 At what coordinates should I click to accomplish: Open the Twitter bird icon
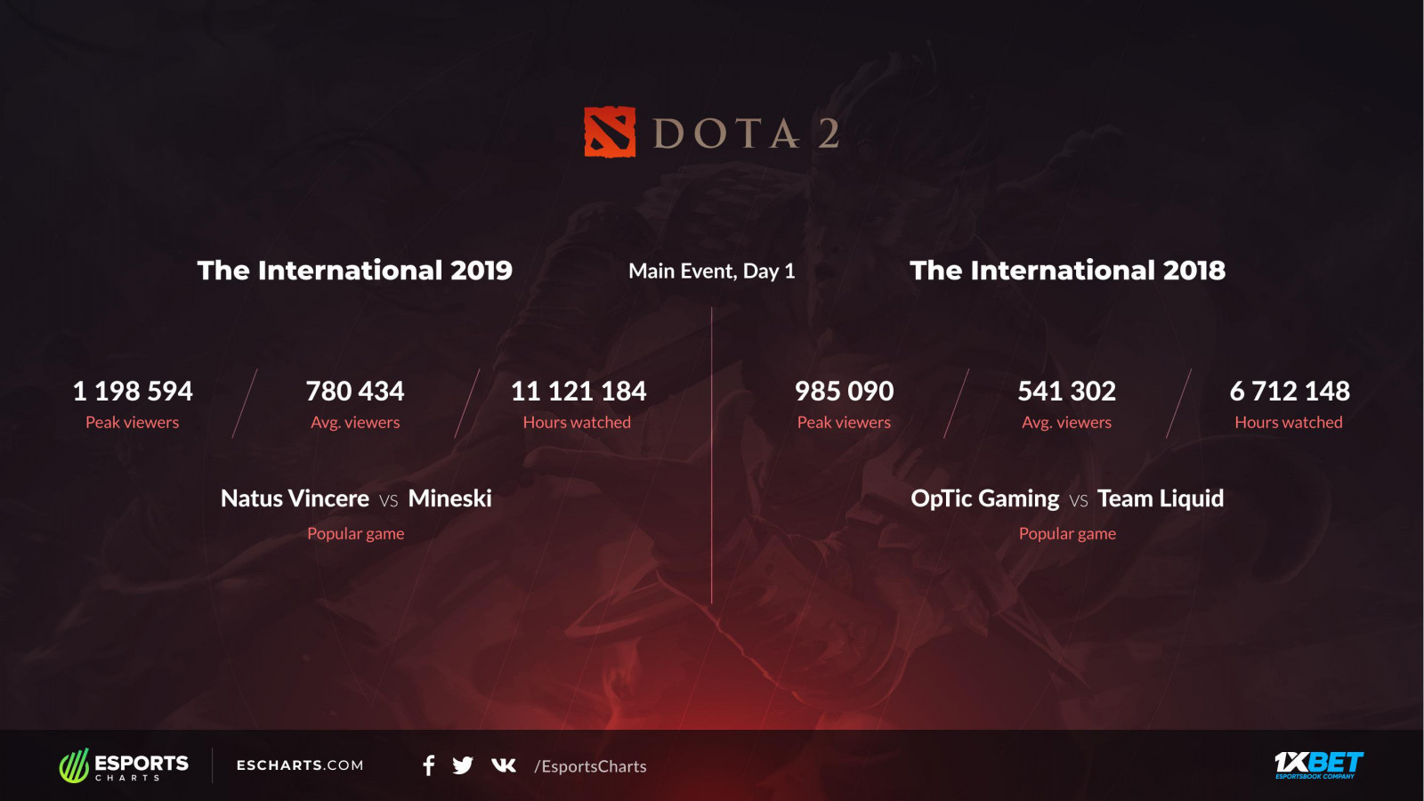463,765
